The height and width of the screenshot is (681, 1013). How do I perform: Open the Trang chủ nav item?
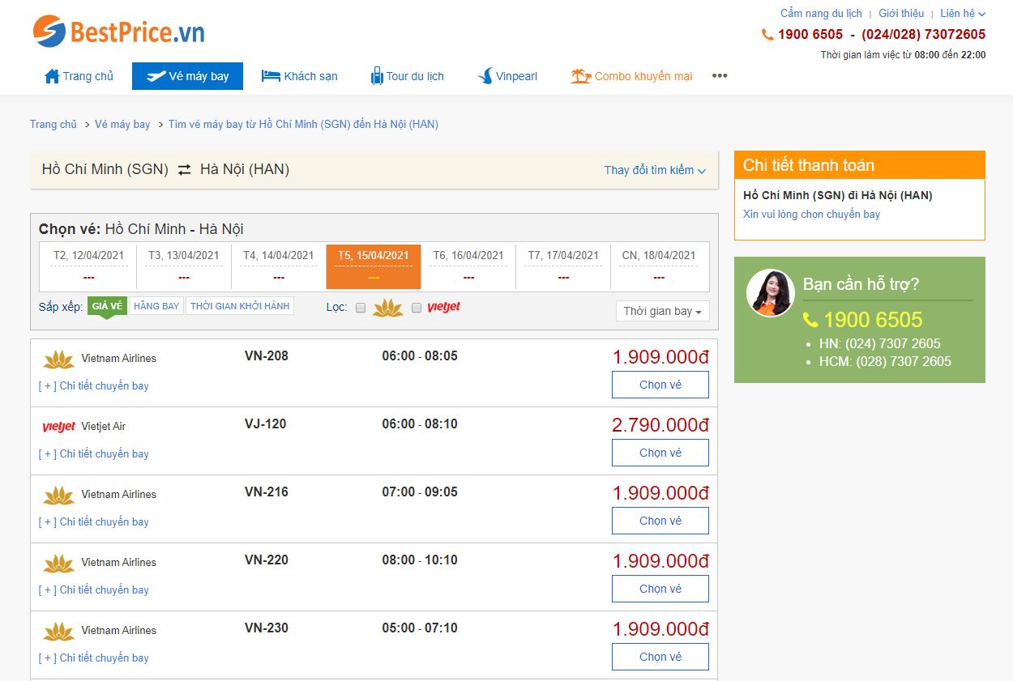point(79,76)
